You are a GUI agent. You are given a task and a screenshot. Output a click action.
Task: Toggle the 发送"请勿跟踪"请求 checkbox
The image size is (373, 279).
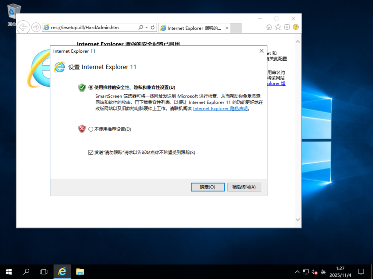point(90,152)
